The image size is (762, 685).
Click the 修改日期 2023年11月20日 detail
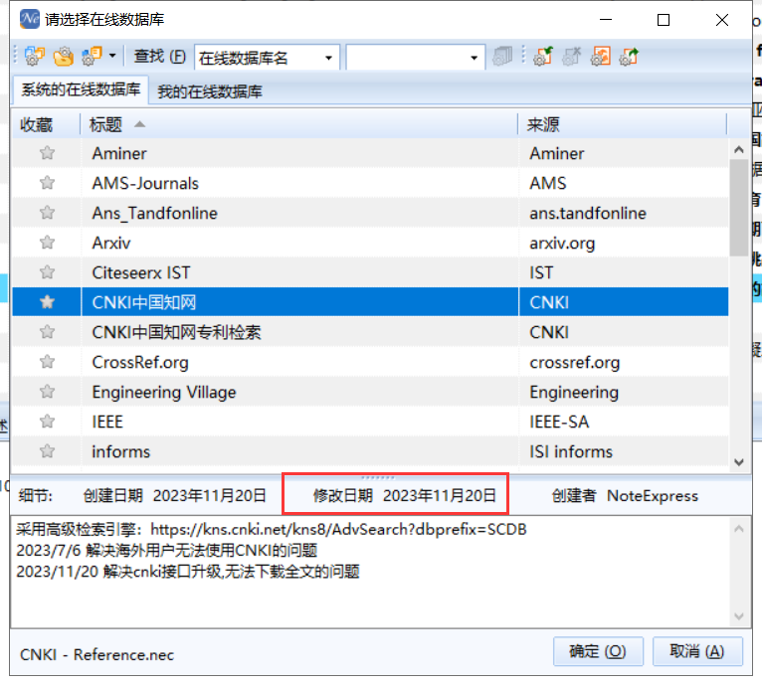(x=404, y=495)
